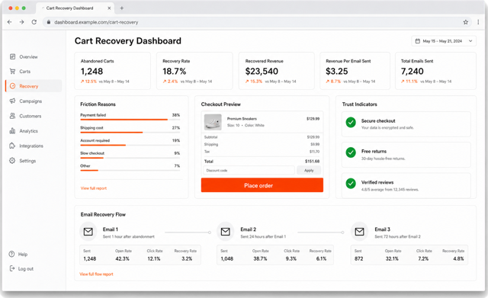Click the Analytics bar chart icon
This screenshot has height=298, width=488.
coord(12,130)
